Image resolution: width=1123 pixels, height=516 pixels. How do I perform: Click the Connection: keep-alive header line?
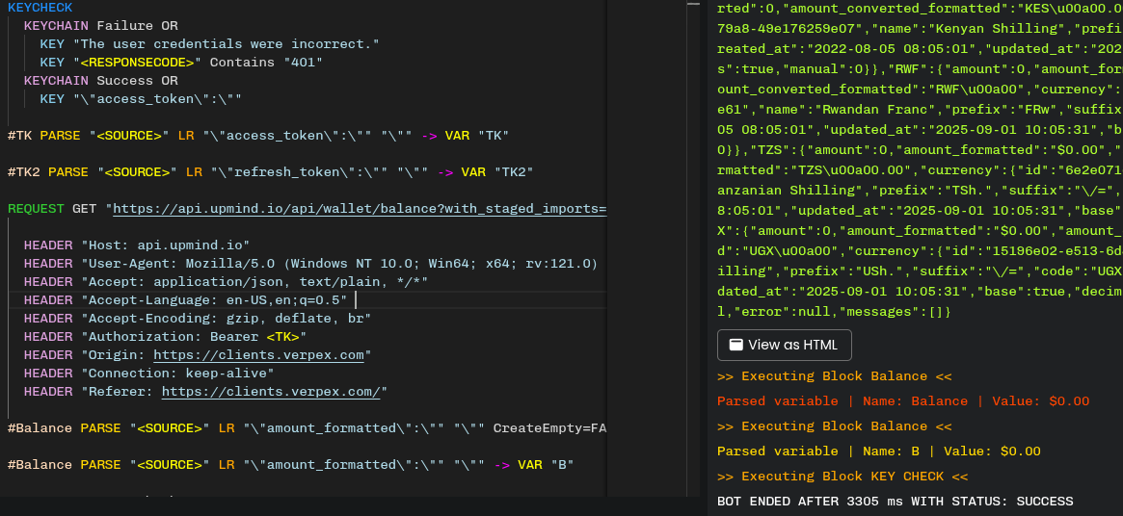(x=148, y=373)
